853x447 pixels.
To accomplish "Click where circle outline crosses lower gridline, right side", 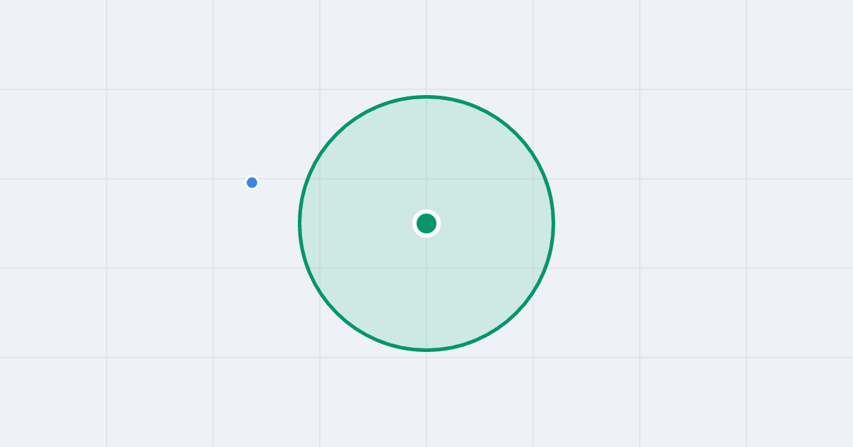I will 545,268.
